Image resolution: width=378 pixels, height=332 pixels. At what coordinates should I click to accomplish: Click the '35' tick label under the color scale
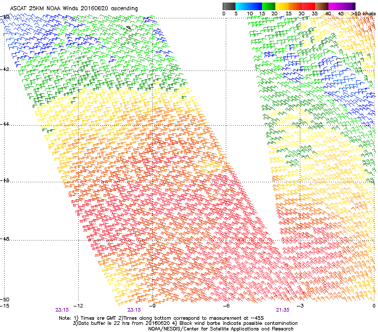315,14
